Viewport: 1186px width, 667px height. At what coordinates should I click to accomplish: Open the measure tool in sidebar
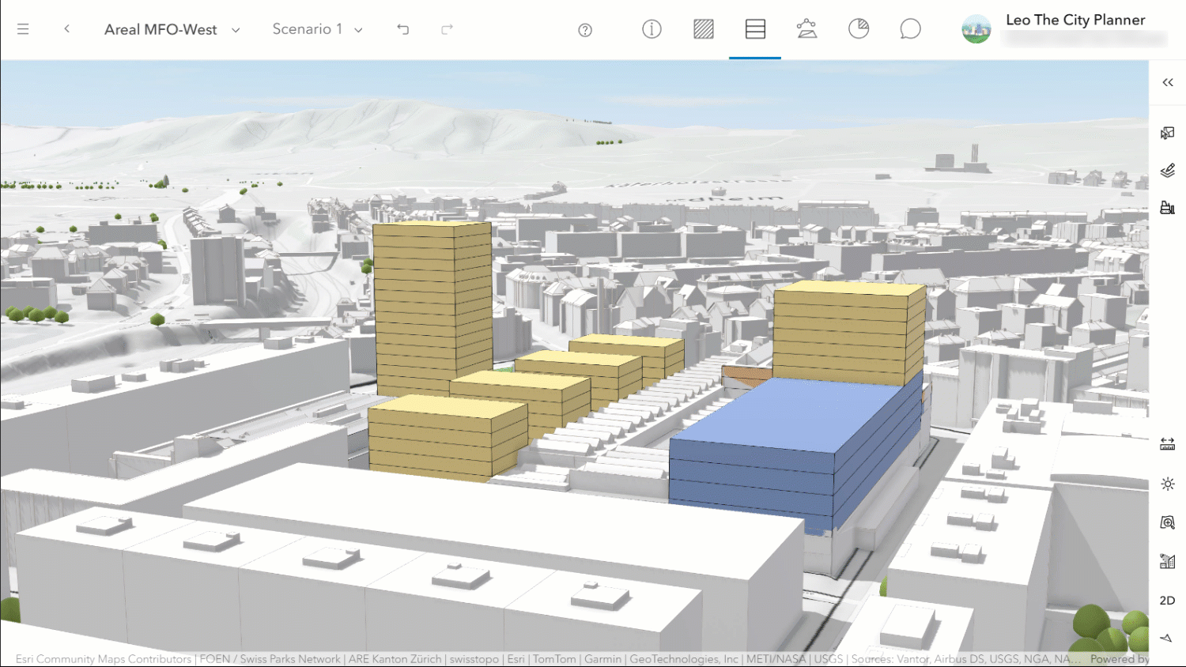(1168, 443)
